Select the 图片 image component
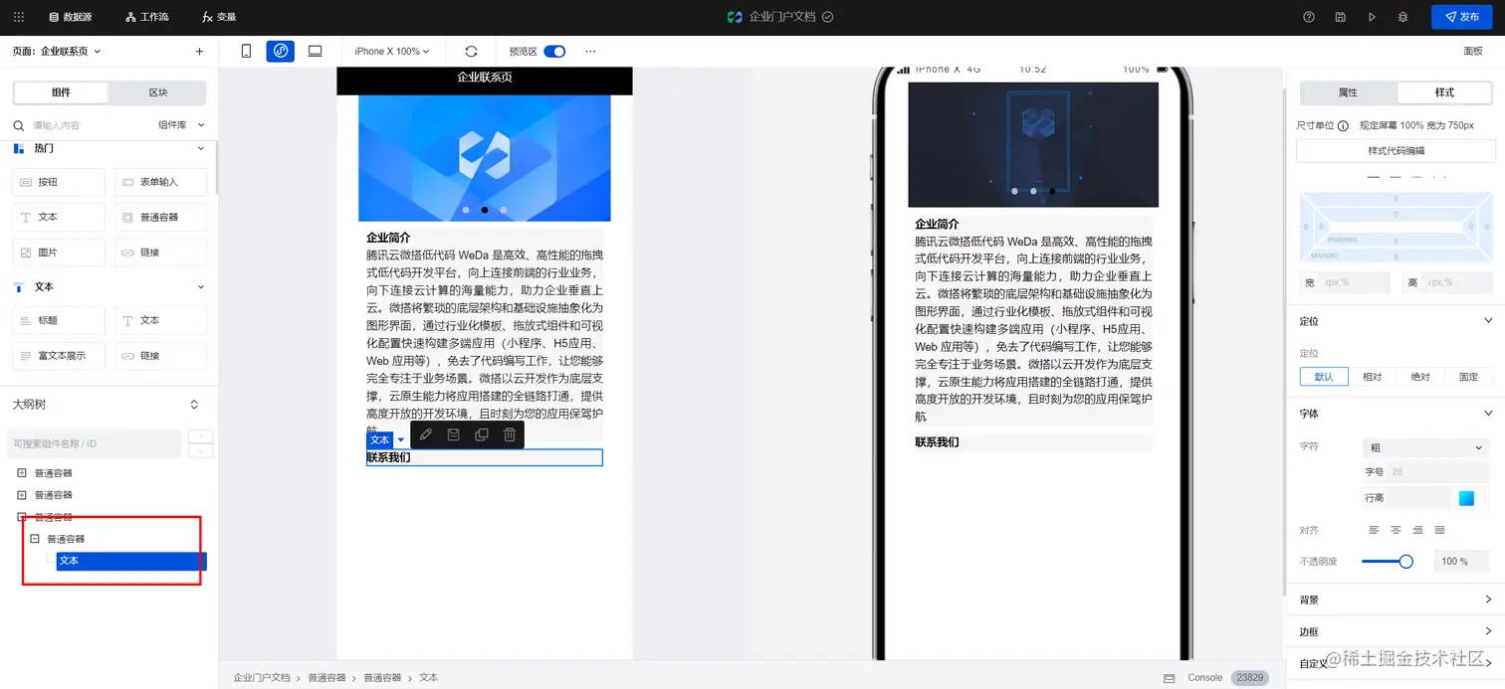1505x689 pixels. click(58, 253)
